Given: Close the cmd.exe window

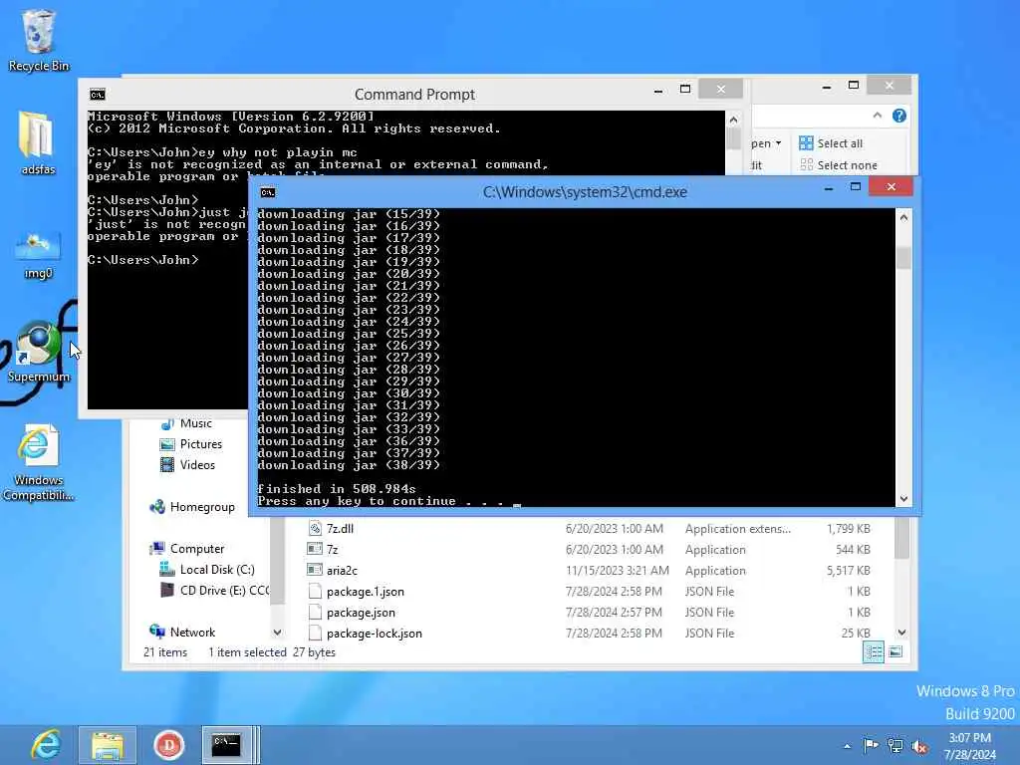Looking at the screenshot, I should point(892,187).
